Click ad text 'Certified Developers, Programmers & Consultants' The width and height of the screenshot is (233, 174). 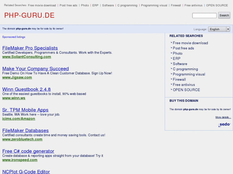[40, 53]
